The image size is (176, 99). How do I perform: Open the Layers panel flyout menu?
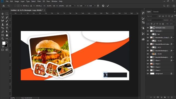click(x=175, y=12)
